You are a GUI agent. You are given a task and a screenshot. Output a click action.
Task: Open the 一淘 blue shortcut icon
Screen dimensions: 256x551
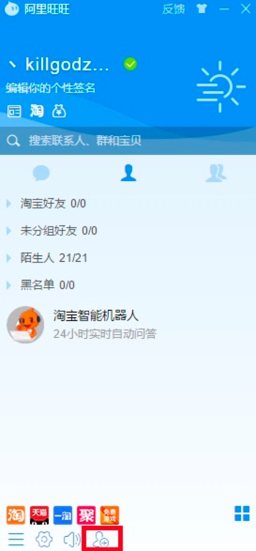click(63, 515)
